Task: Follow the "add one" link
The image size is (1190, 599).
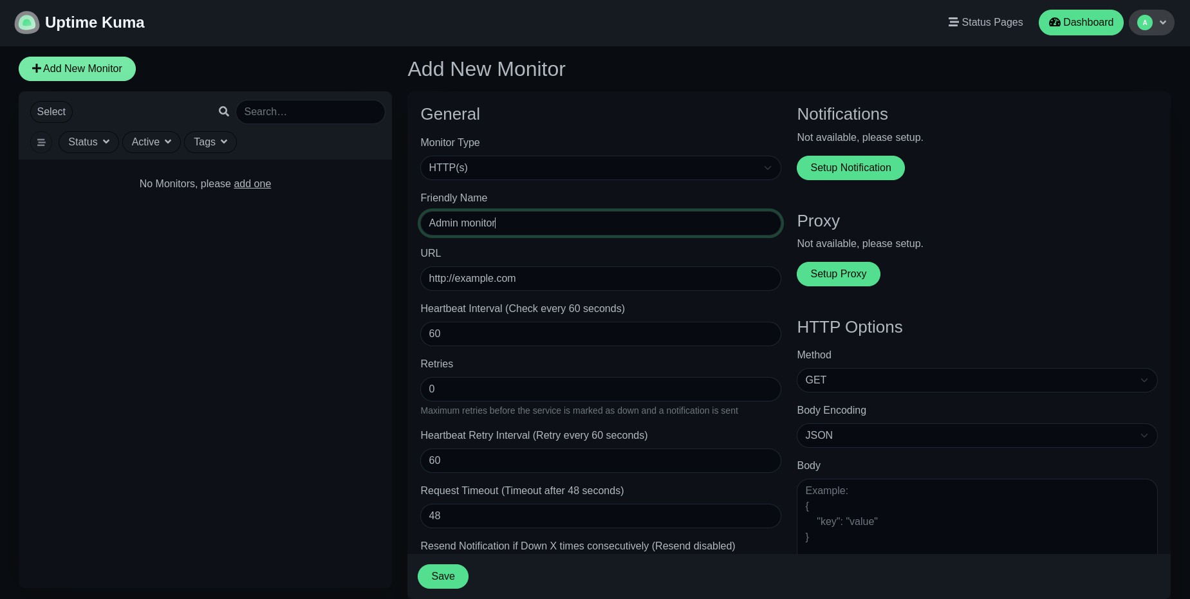Action: point(252,184)
